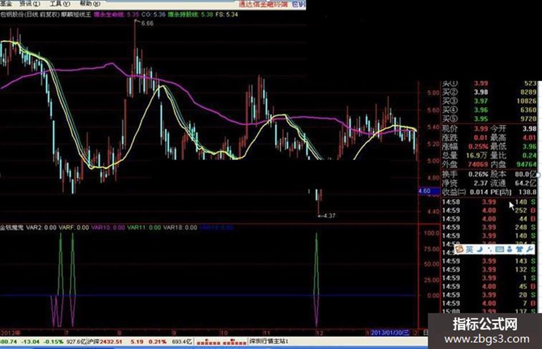Click the VAR10 indicator value

(108, 228)
